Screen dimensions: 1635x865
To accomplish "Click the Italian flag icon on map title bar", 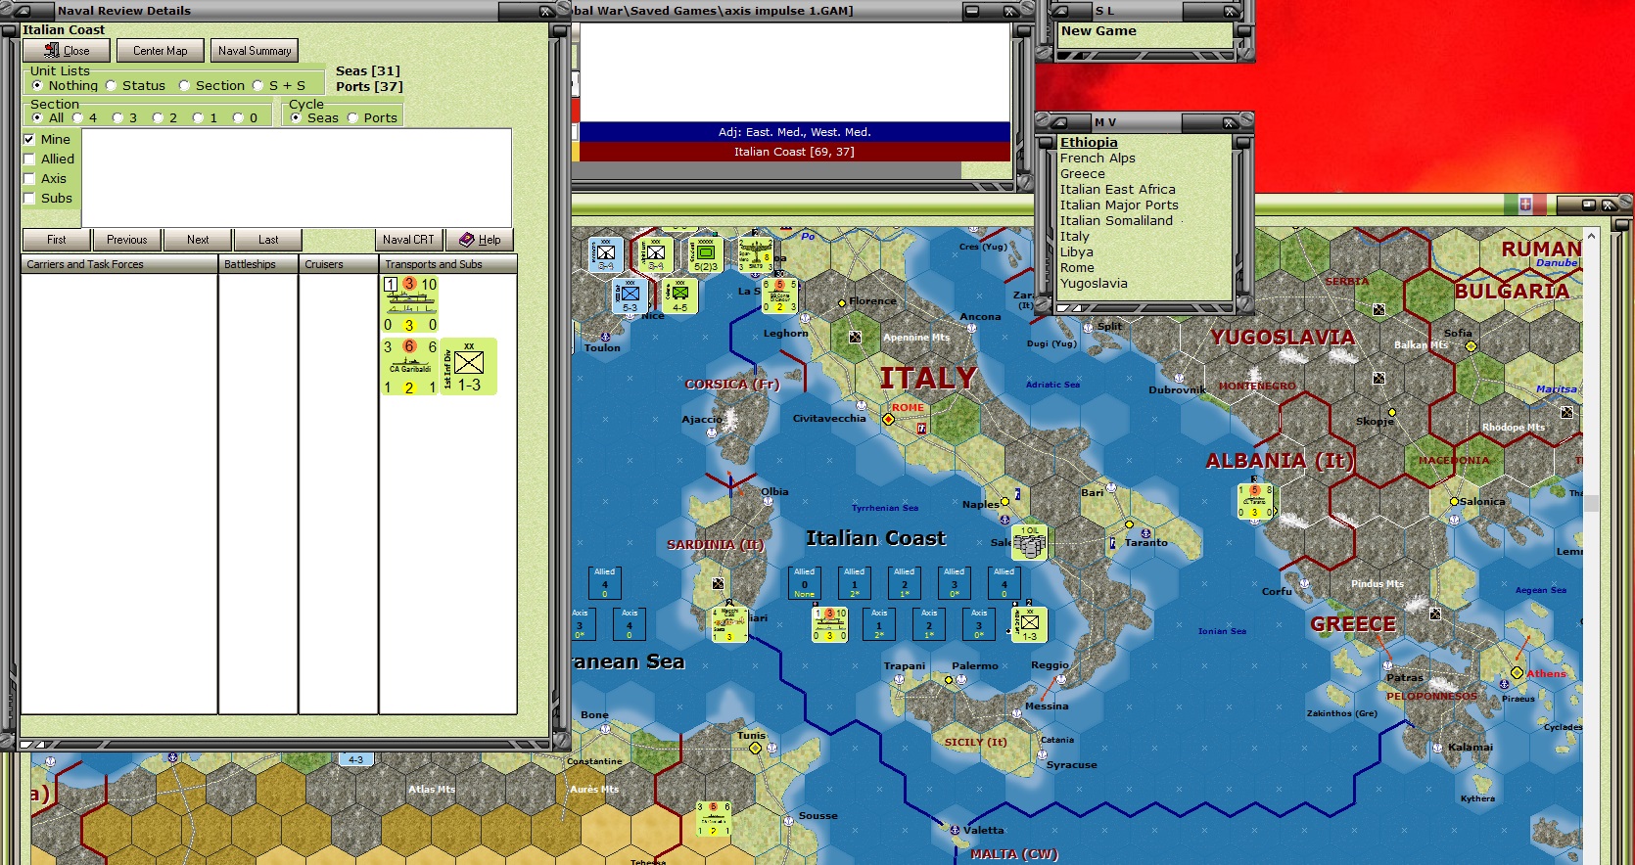I will 1525,205.
